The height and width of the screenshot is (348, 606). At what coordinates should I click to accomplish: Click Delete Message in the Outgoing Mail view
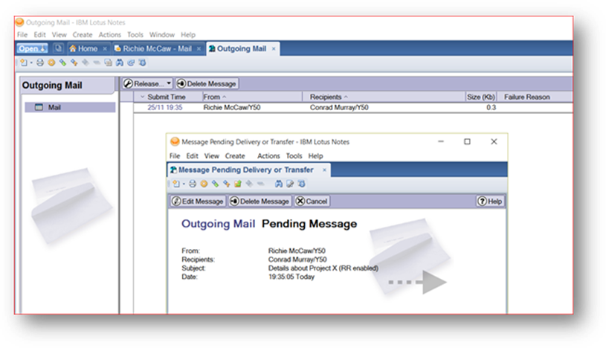[x=207, y=83]
